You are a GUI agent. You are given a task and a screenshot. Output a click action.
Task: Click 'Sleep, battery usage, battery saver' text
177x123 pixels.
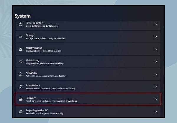point(42,26)
